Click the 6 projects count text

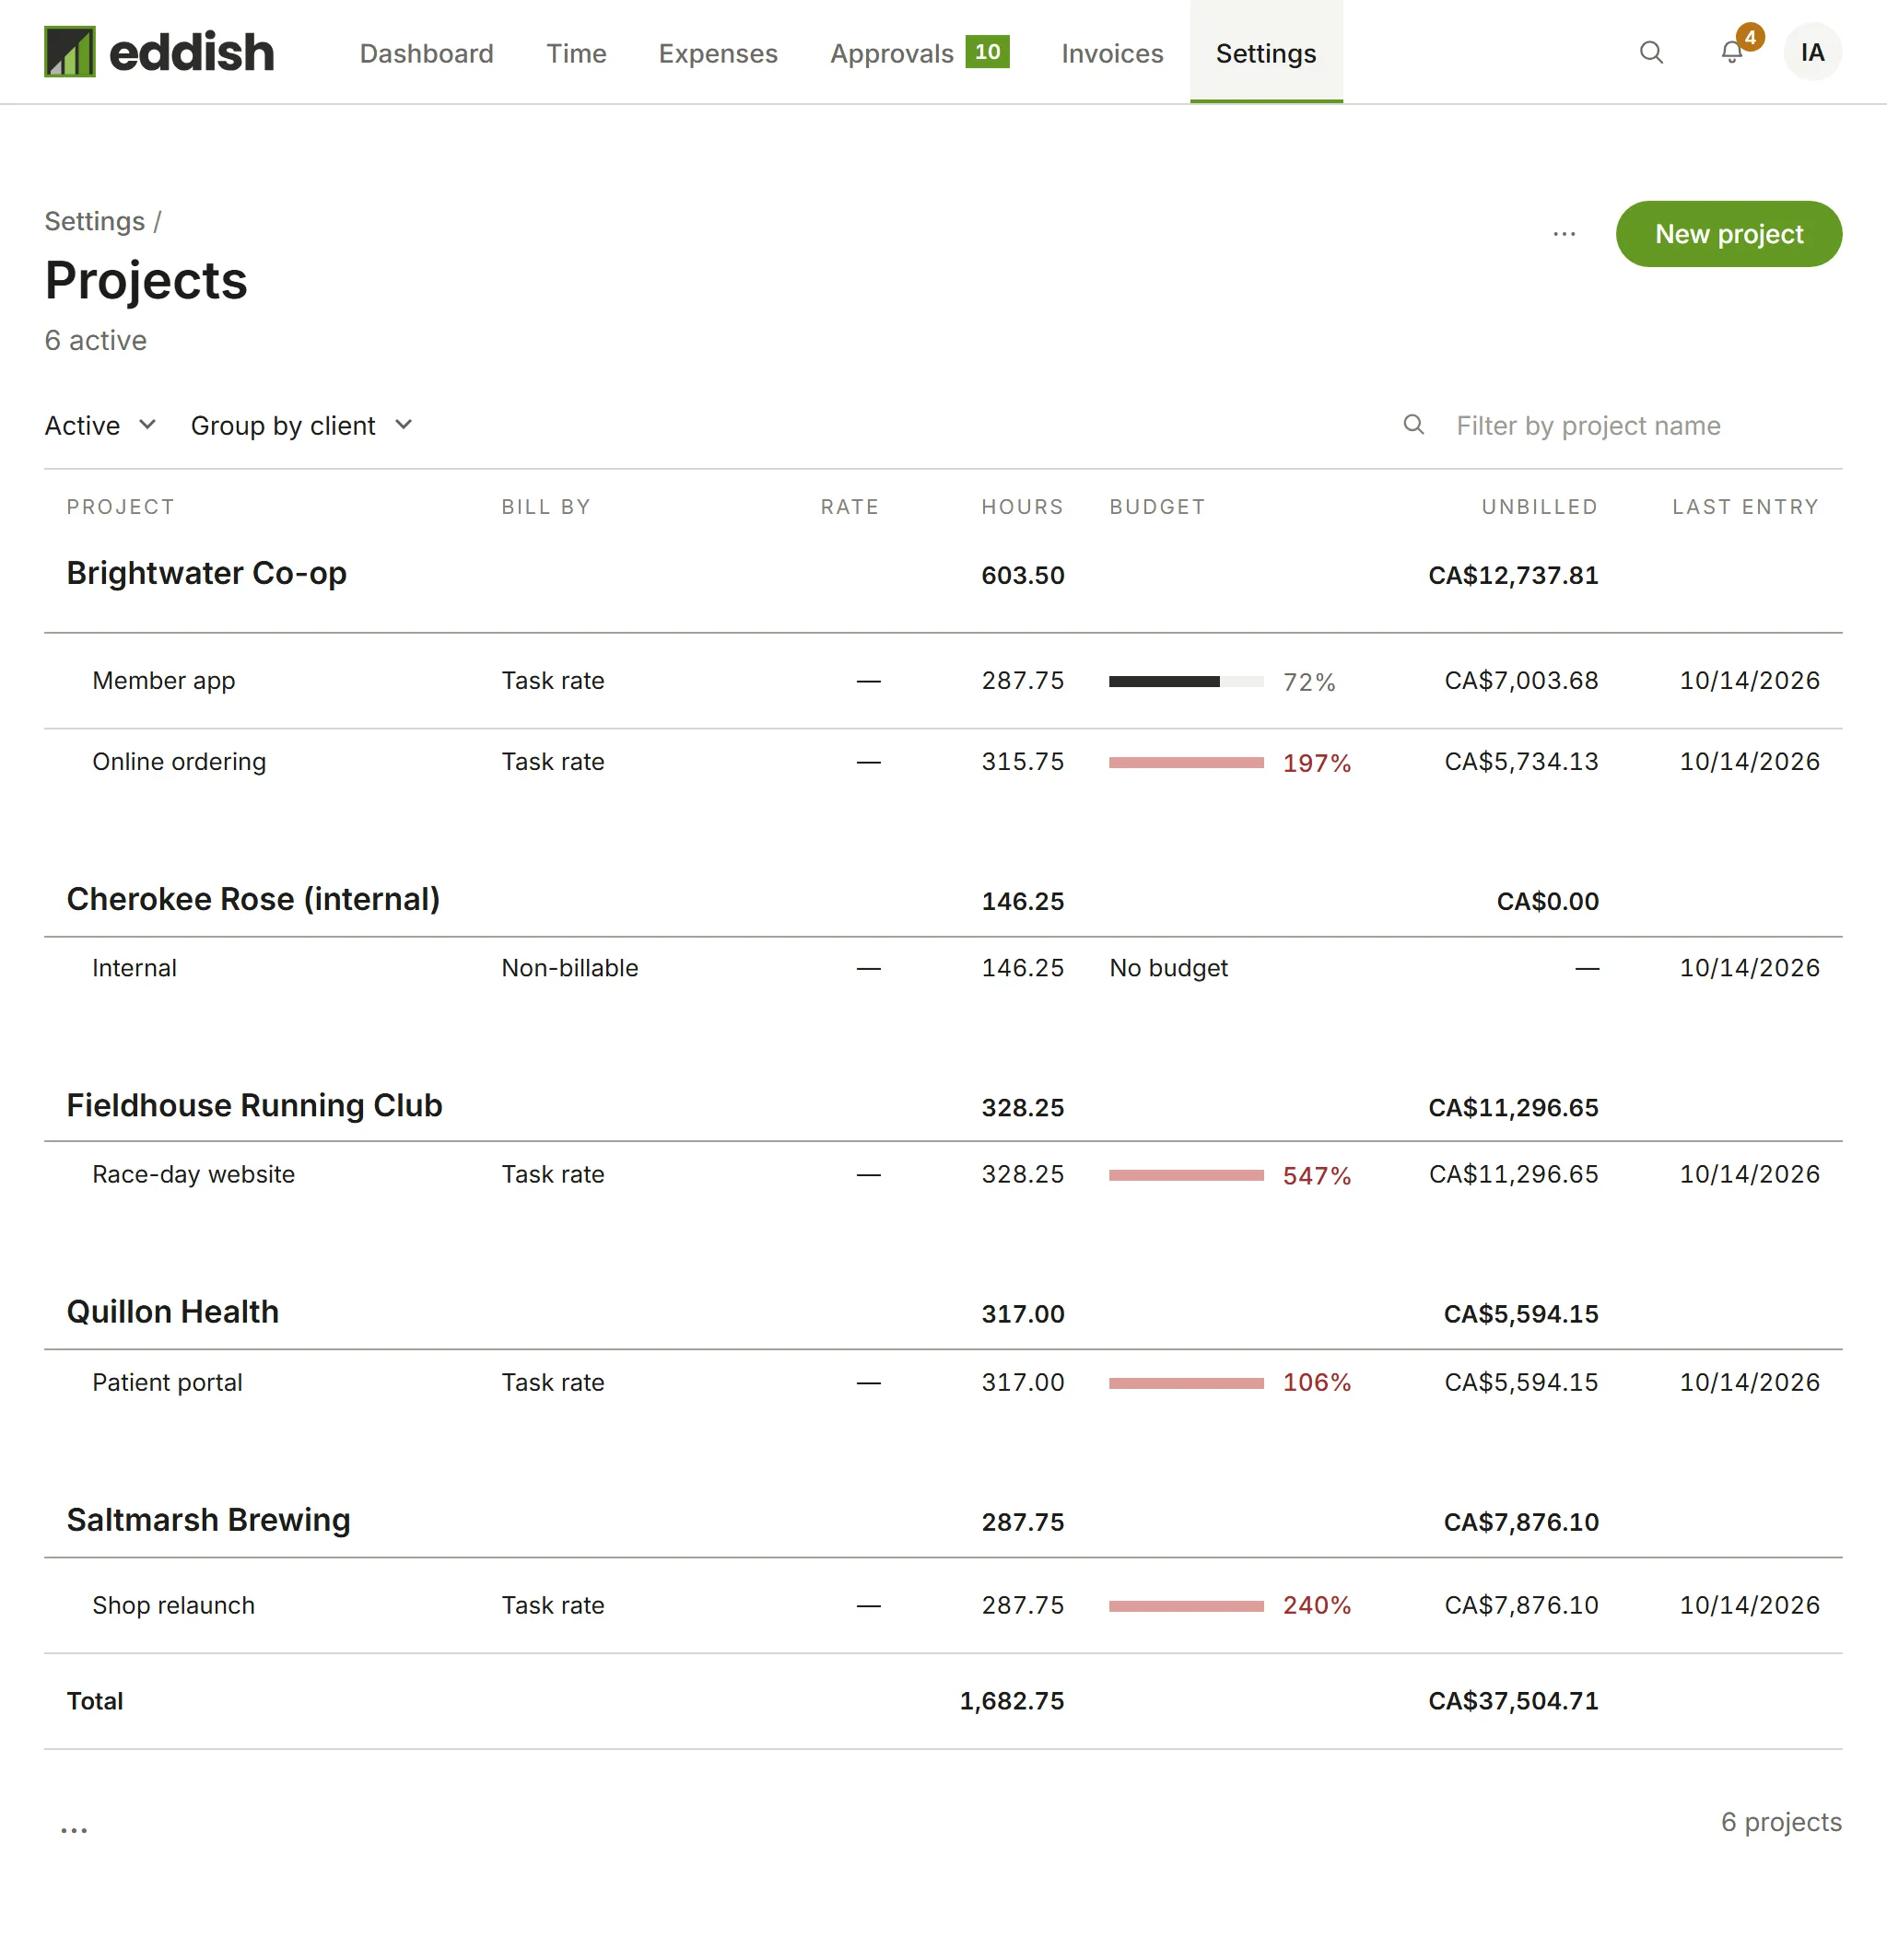point(1780,1822)
